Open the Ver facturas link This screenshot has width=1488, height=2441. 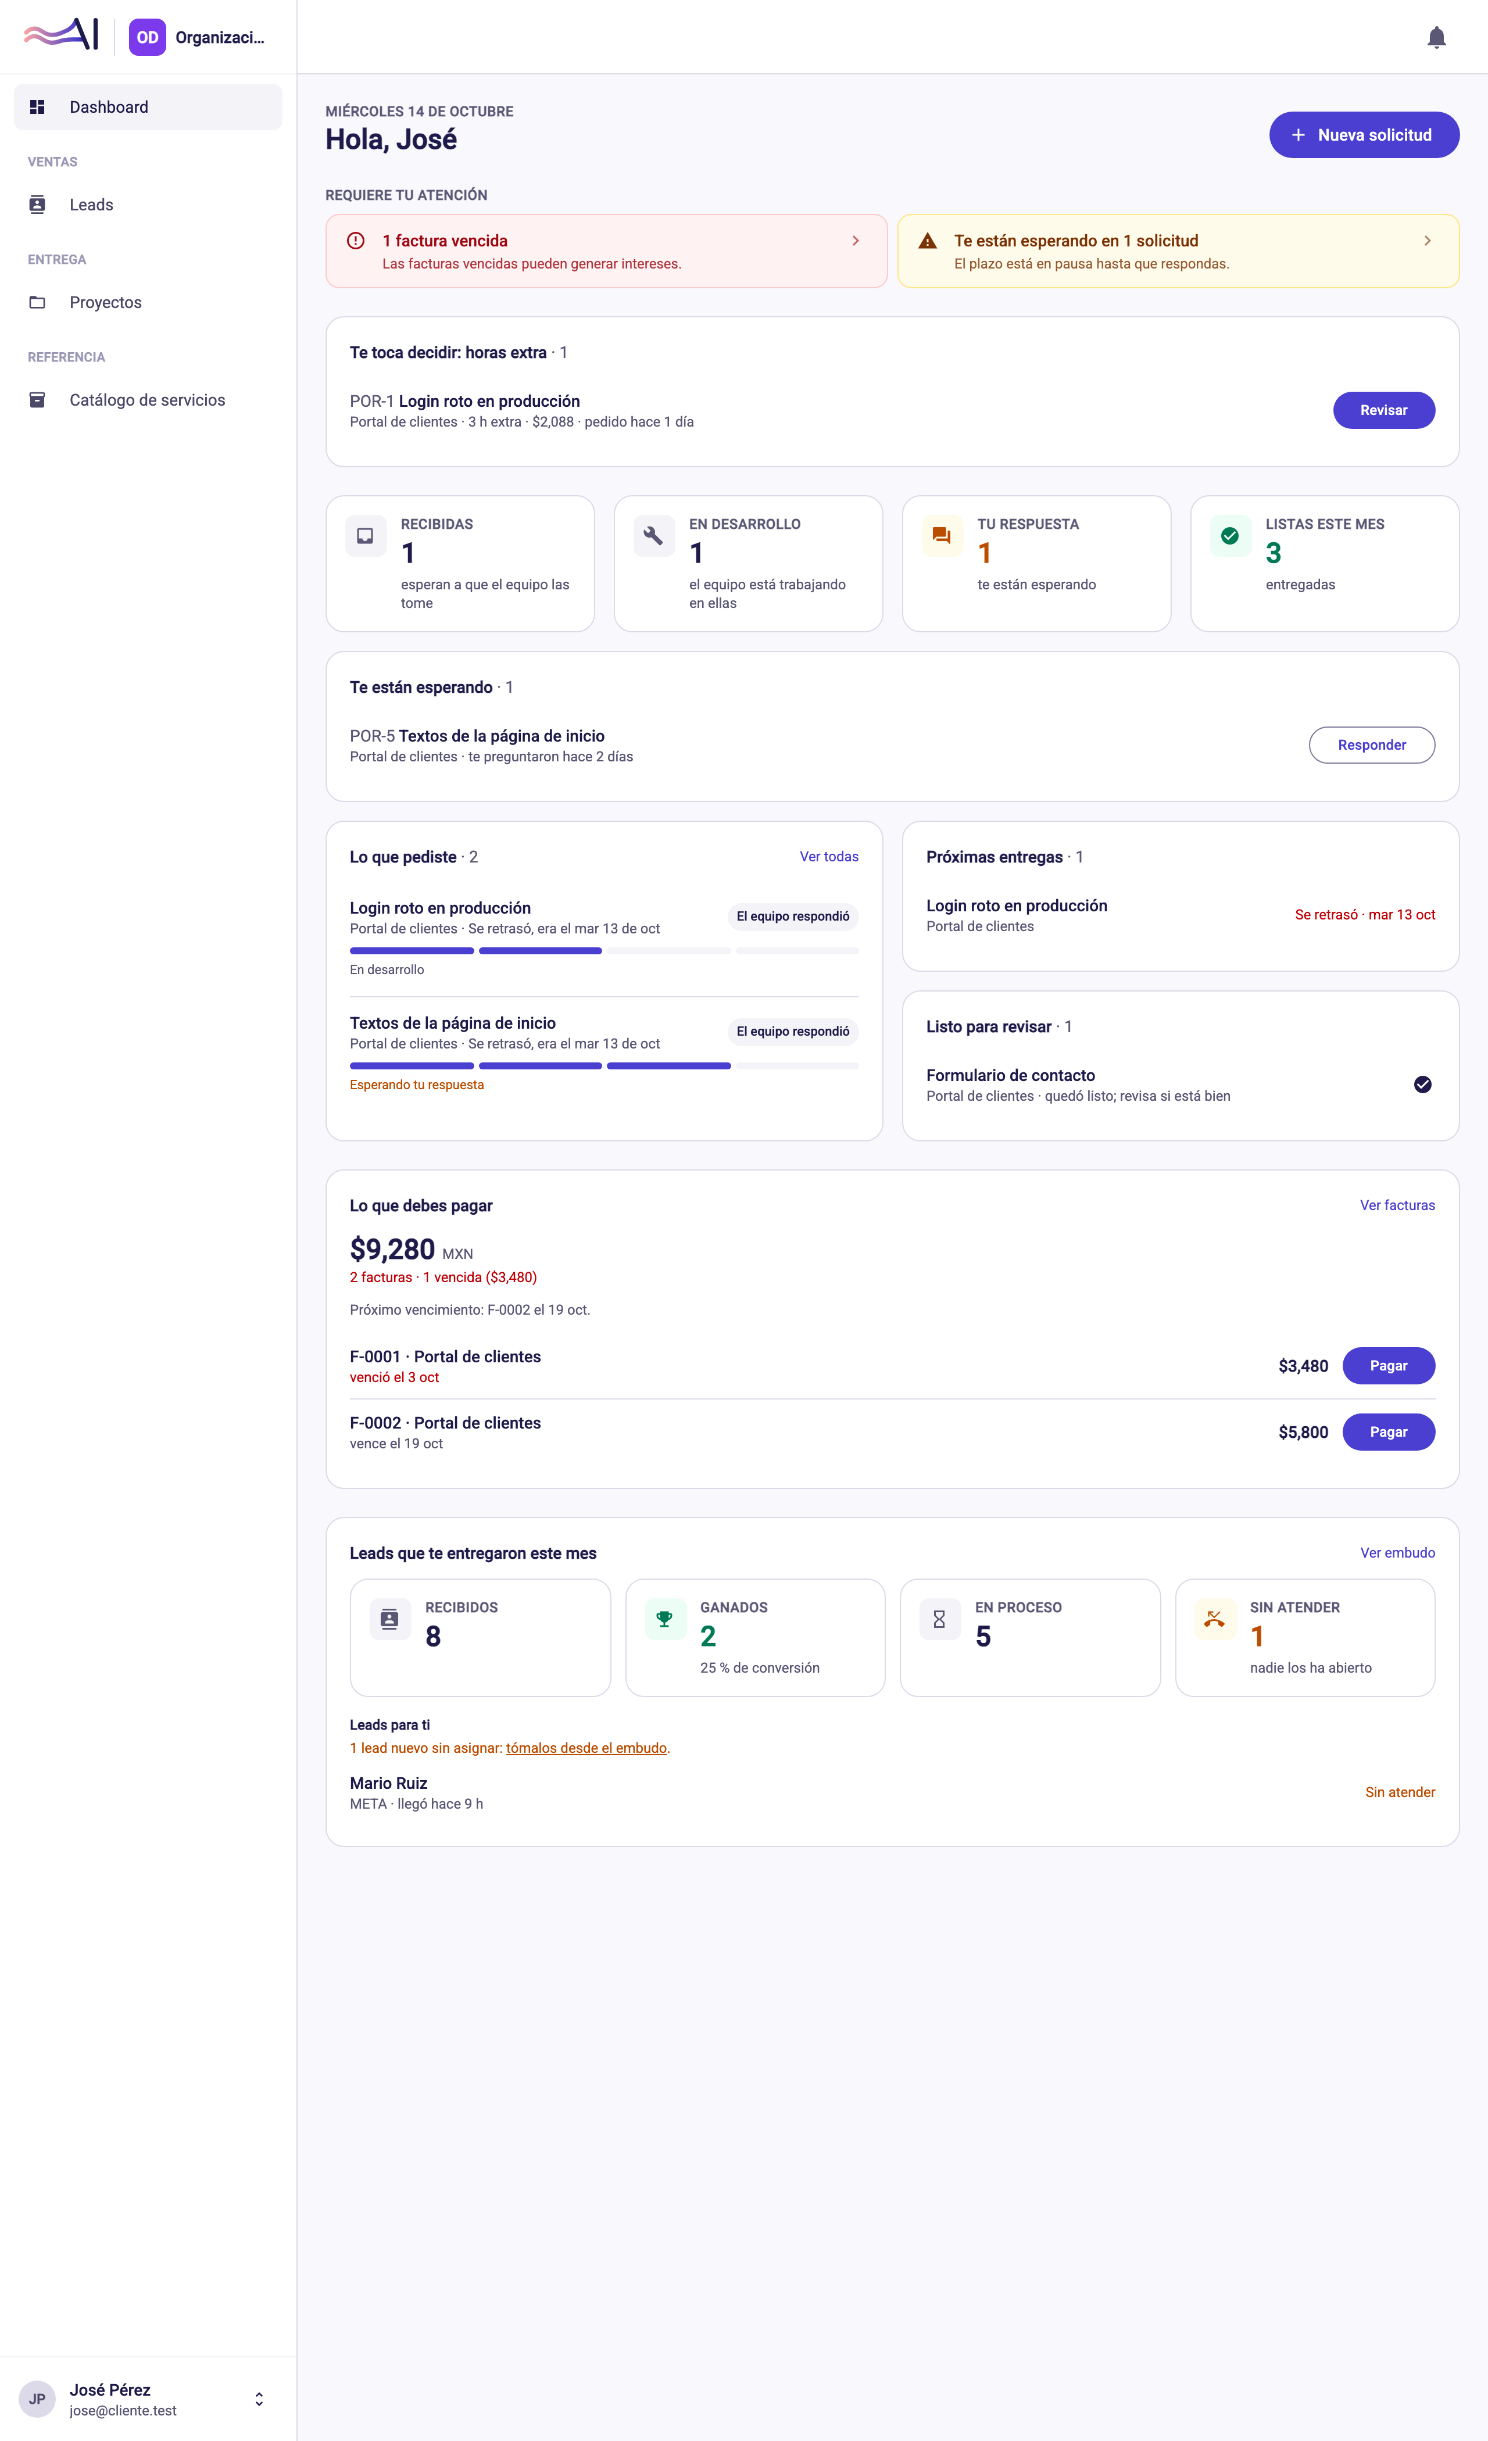tap(1397, 1205)
